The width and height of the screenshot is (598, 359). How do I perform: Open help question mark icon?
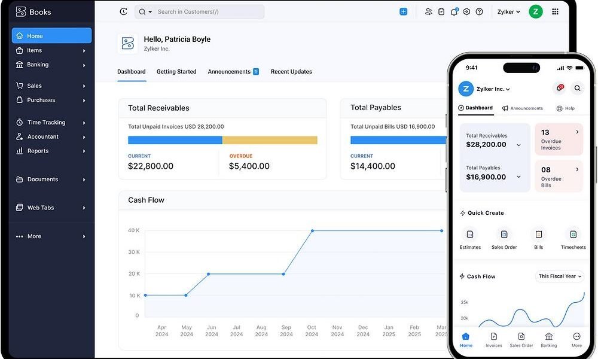coord(480,12)
